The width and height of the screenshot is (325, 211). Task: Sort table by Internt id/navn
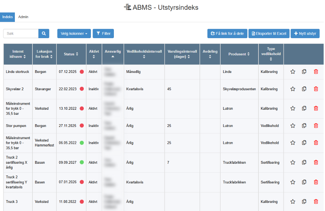pyautogui.click(x=18, y=54)
